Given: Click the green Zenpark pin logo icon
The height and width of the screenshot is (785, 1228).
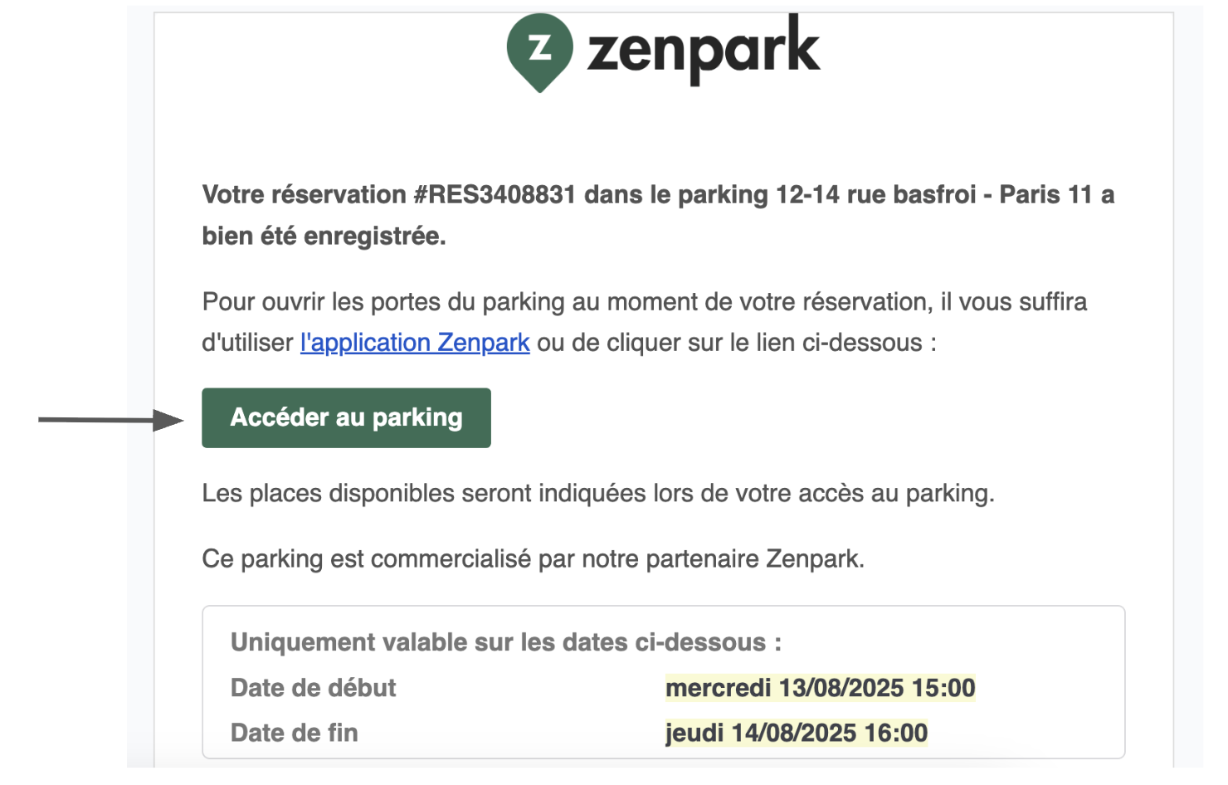Looking at the screenshot, I should tap(539, 50).
